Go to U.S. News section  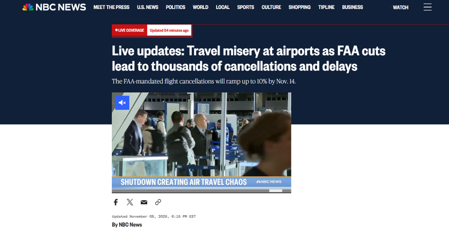click(147, 7)
